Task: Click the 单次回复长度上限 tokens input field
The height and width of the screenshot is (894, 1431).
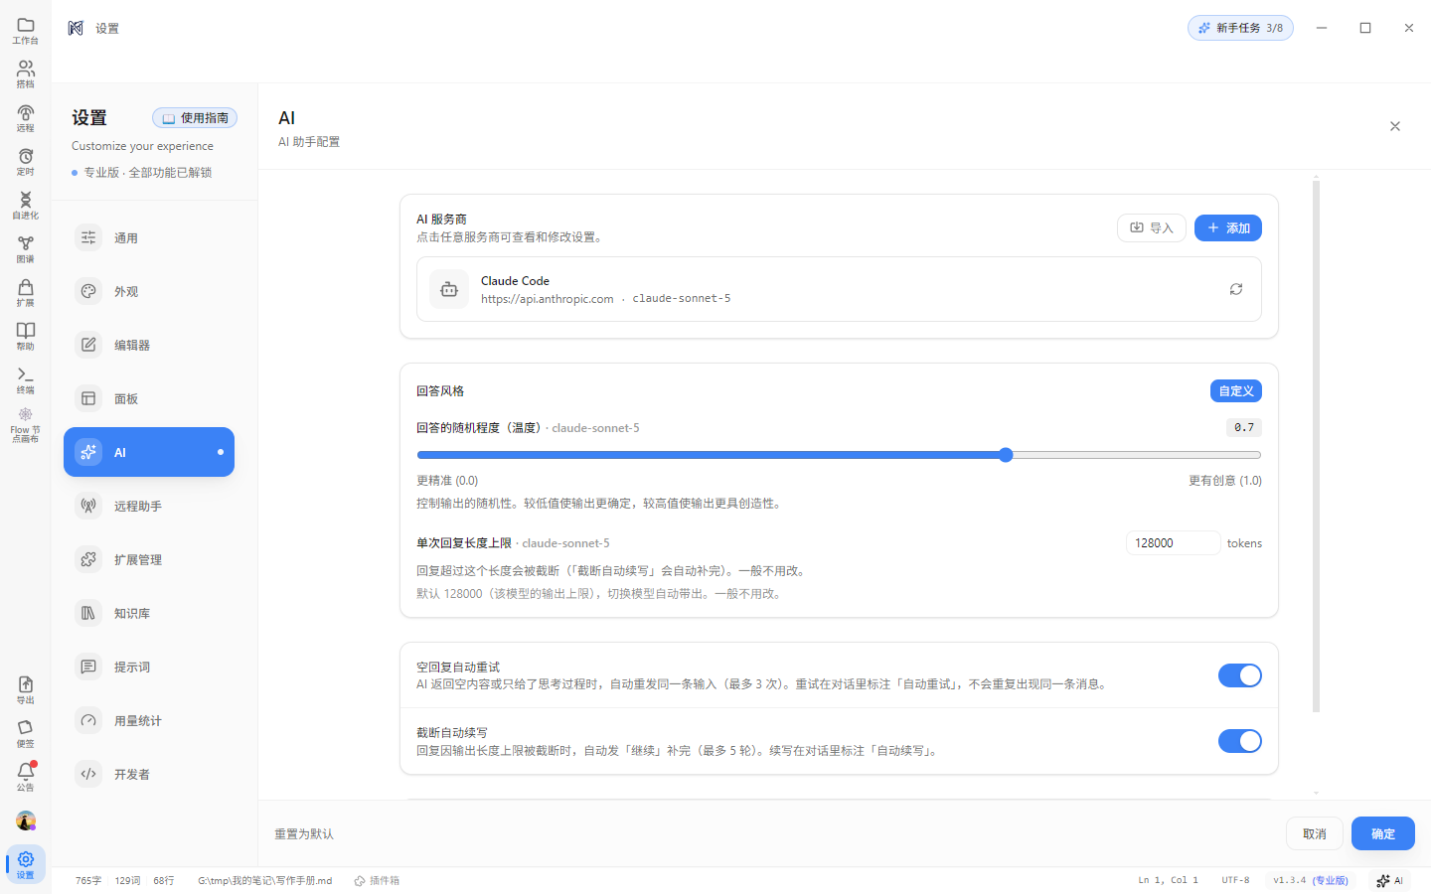Action: click(1173, 542)
